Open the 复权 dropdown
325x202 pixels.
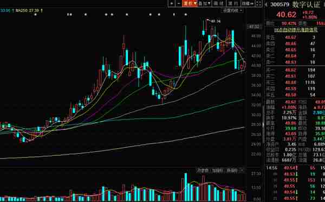190,3
